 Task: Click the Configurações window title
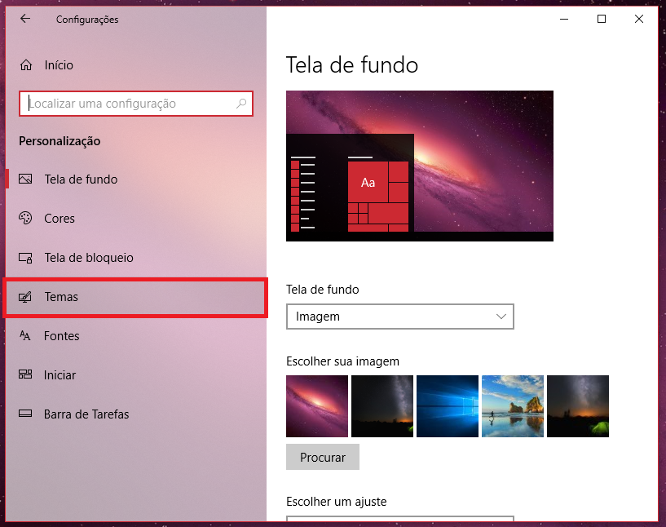[x=87, y=20]
